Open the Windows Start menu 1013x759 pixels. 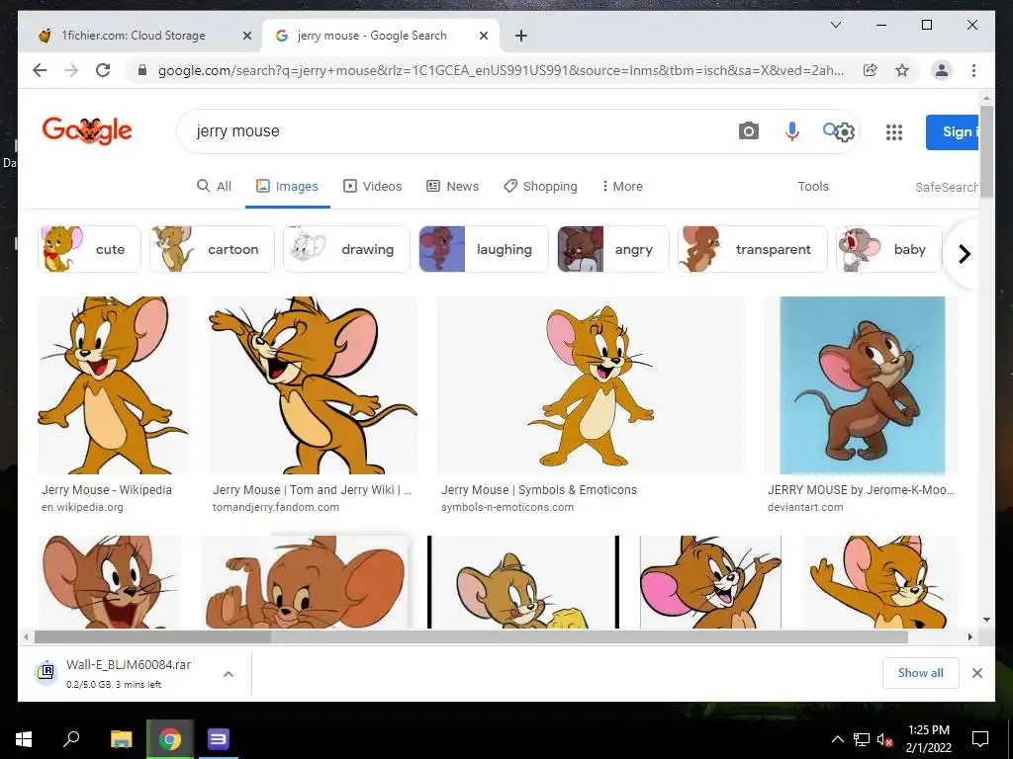click(x=24, y=739)
